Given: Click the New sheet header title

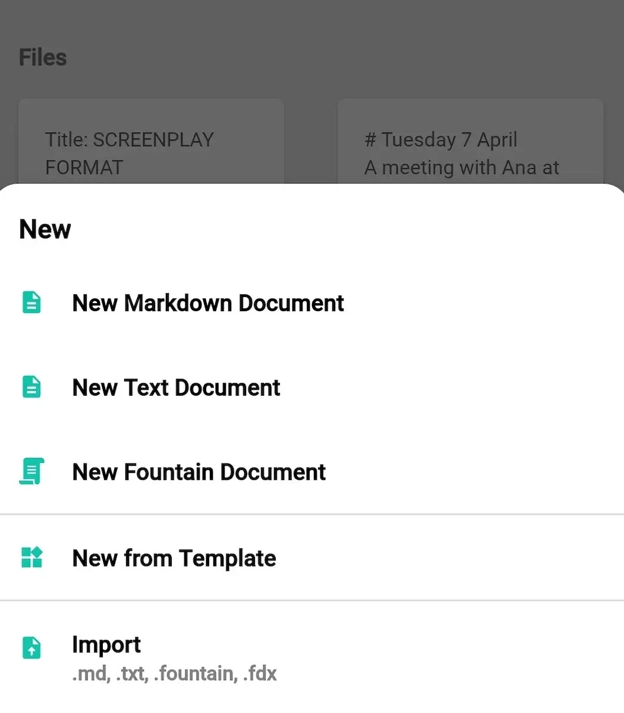Looking at the screenshot, I should coord(45,229).
